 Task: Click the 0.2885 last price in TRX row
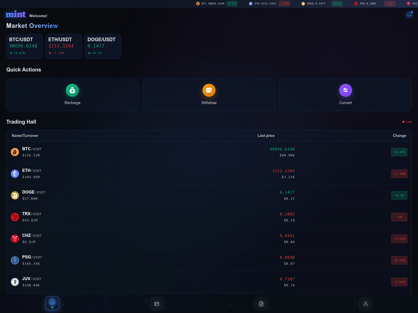point(287,214)
